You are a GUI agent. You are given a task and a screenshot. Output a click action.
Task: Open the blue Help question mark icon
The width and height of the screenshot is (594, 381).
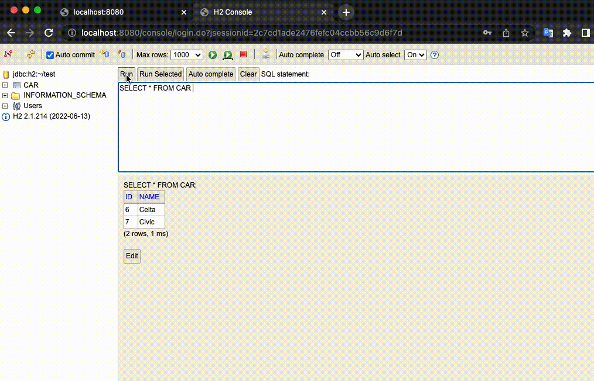pos(435,55)
